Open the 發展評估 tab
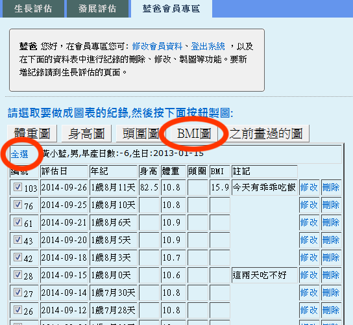Viewport: 353px width, 325px height. pos(97,8)
